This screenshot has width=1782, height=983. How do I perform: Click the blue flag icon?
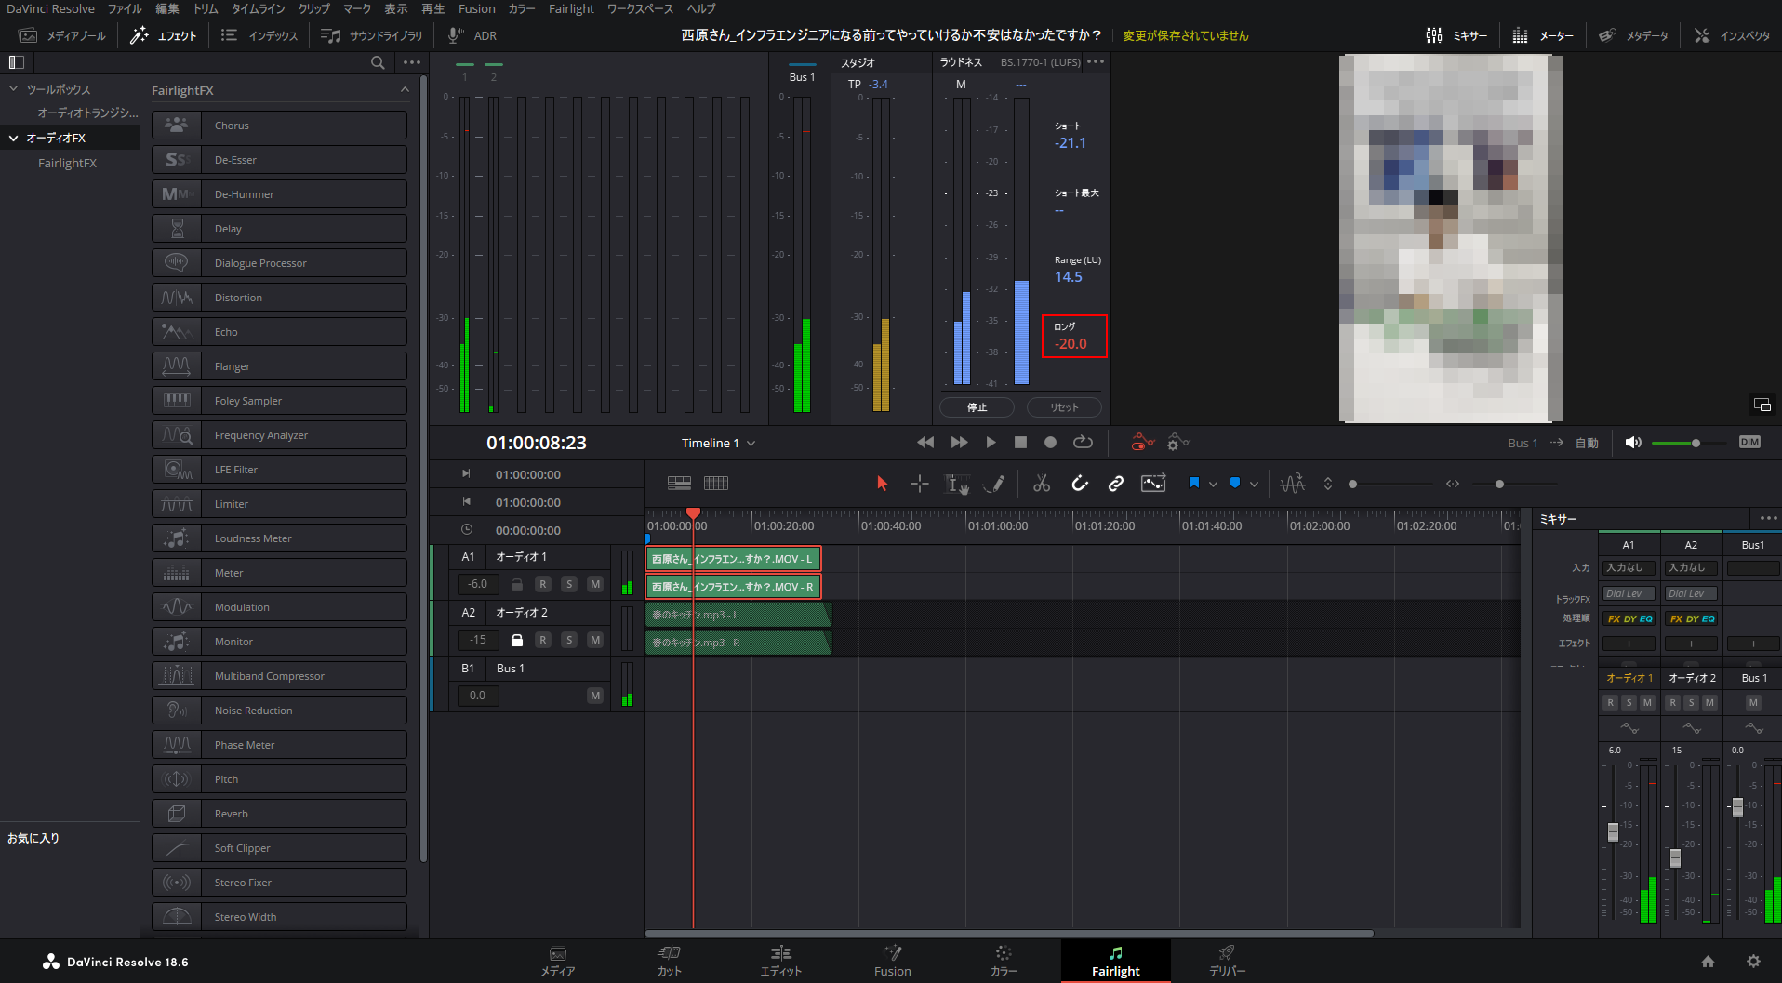(1194, 483)
